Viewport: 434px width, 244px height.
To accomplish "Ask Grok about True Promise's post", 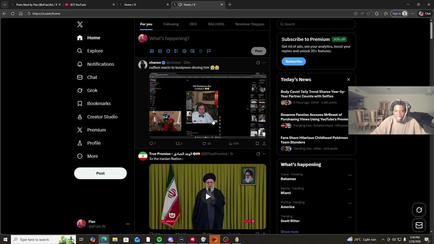I will point(258,154).
